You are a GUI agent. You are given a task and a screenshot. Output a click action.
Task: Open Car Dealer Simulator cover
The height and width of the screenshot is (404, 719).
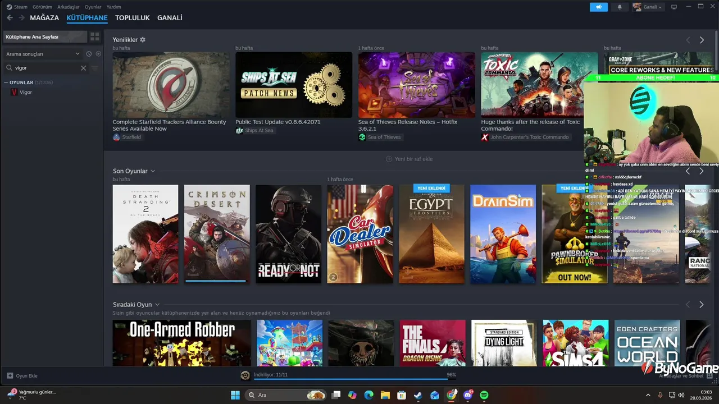coord(360,234)
